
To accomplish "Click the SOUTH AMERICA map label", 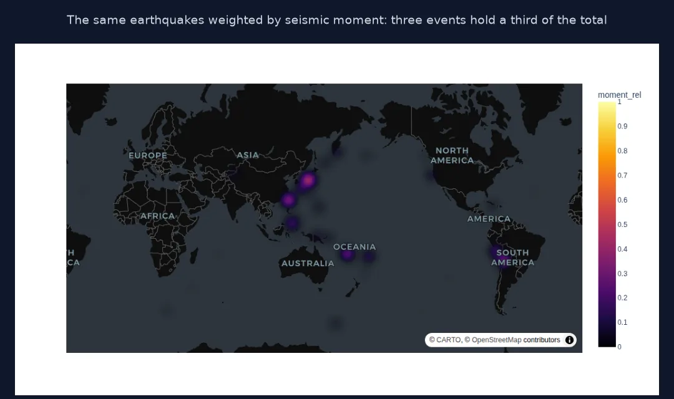I will 513,257.
